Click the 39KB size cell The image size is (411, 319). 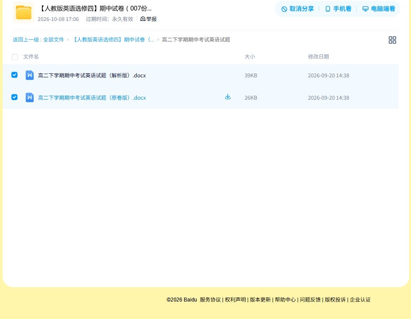point(251,76)
